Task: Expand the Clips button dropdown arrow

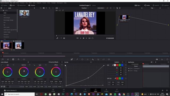Action: click(141, 5)
